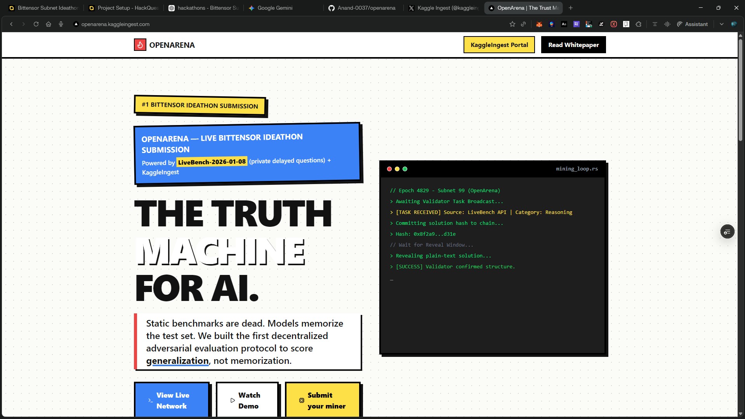Click the audio waveform icon in the toolbar
The width and height of the screenshot is (745, 419).
(x=667, y=24)
